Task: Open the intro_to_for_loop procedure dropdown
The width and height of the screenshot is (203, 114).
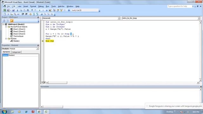Action: pos(199,18)
